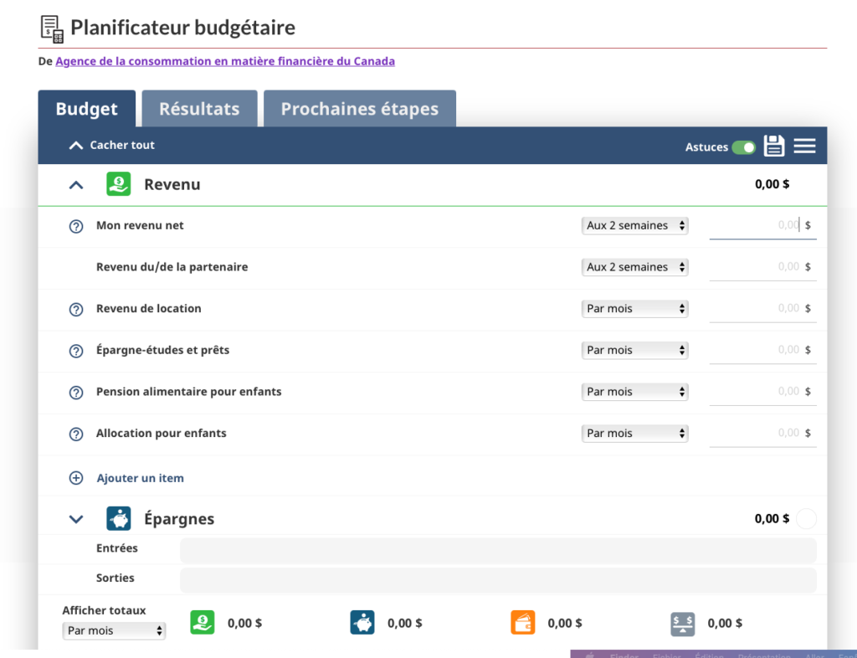Toggle the circle next to Épargnes total
The image size is (857, 658).
tap(805, 518)
